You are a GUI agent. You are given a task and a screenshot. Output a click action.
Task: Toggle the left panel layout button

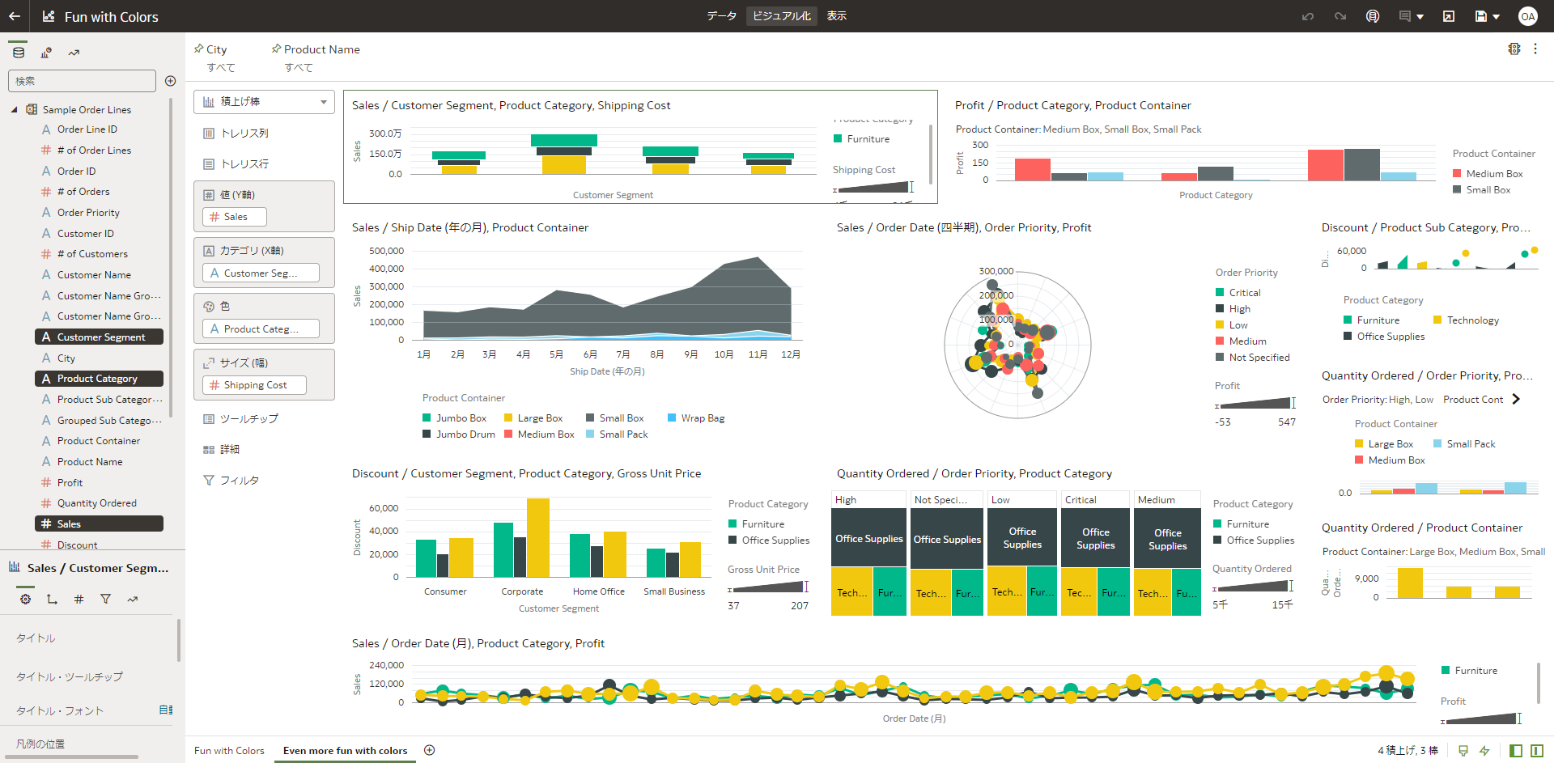click(x=1516, y=751)
